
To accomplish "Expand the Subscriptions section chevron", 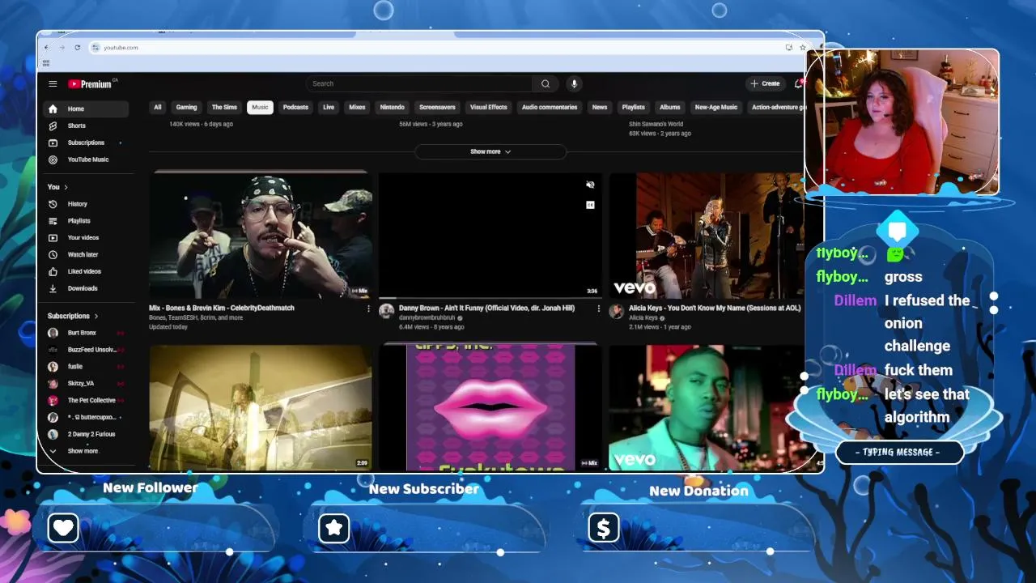I will pyautogui.click(x=96, y=316).
